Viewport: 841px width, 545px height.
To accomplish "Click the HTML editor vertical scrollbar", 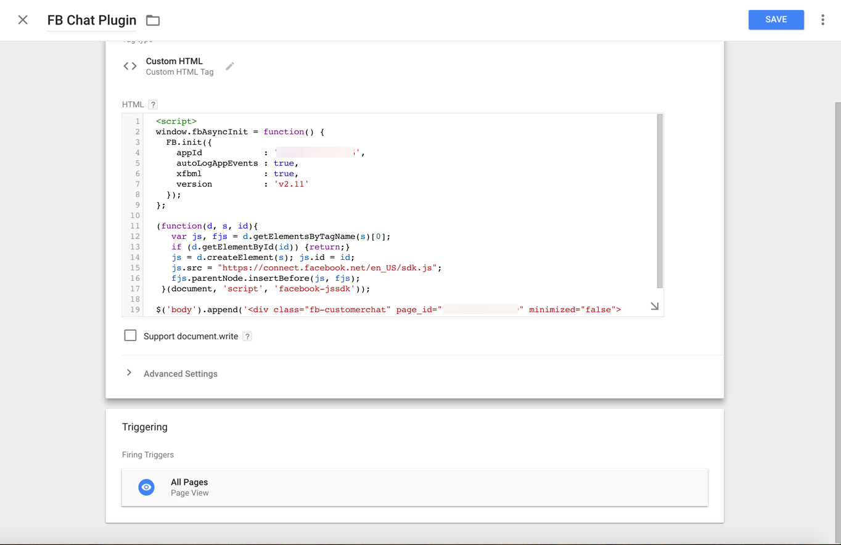I will pyautogui.click(x=660, y=201).
